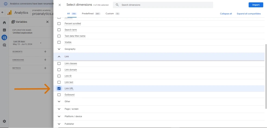Open the date range dropdown
This screenshot has width=267, height=128.
tap(41, 43)
